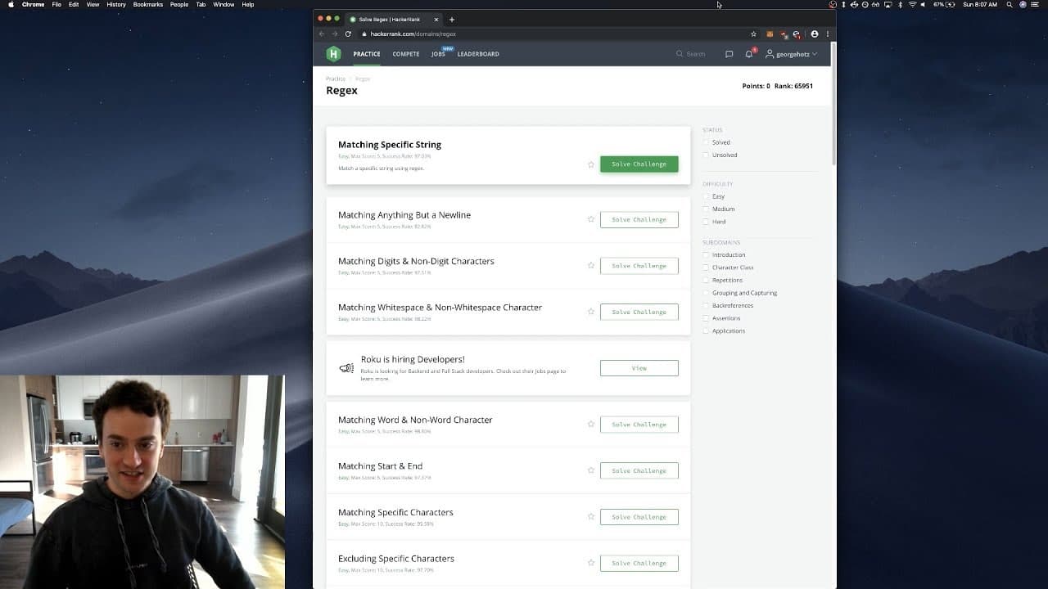Screen dimensions: 1048x589
Task: Click the Bluetooth icon in menu bar
Action: [x=900, y=5]
